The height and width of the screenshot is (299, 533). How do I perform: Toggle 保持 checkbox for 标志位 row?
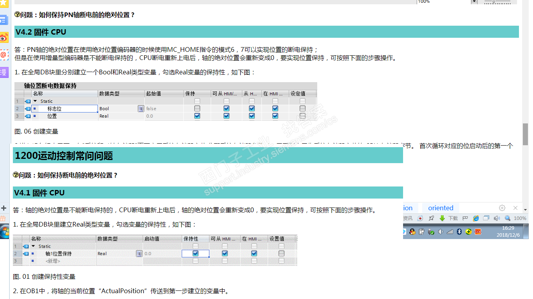coord(197,109)
